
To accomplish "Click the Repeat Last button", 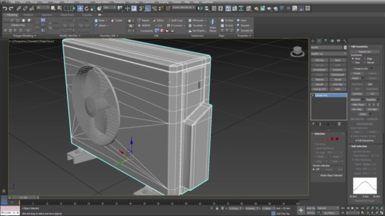I will [x=365, y=52].
